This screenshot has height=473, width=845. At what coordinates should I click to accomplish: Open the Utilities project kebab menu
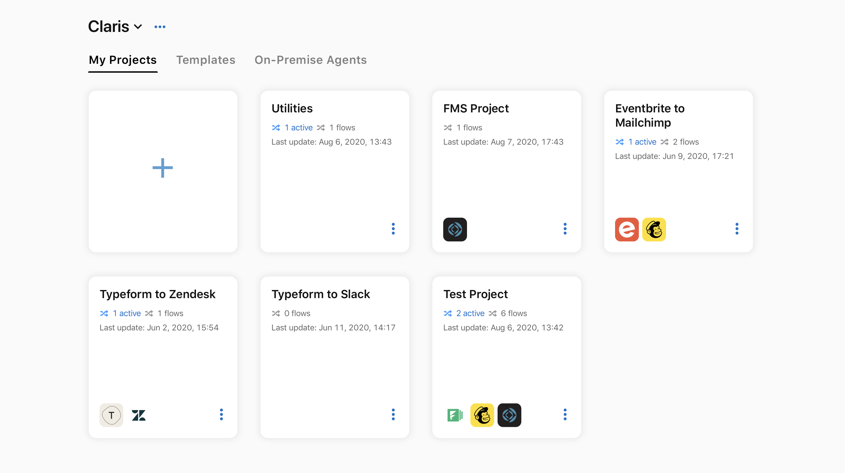pyautogui.click(x=393, y=229)
